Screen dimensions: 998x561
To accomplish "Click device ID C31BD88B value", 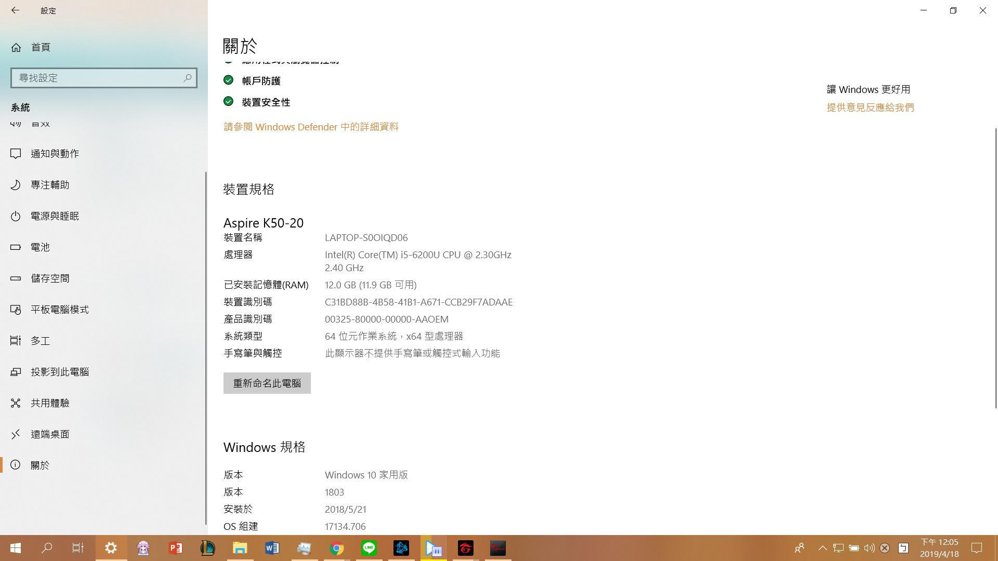I will 418,302.
